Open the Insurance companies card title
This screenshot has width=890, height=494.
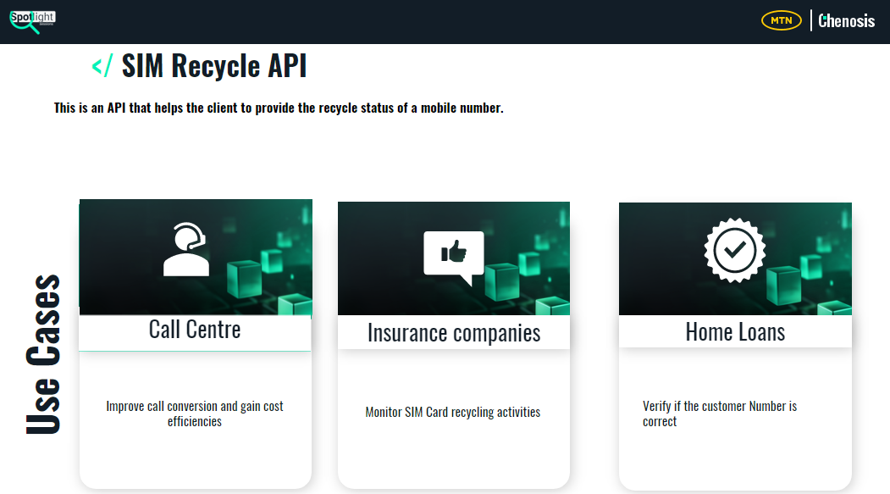point(454,333)
